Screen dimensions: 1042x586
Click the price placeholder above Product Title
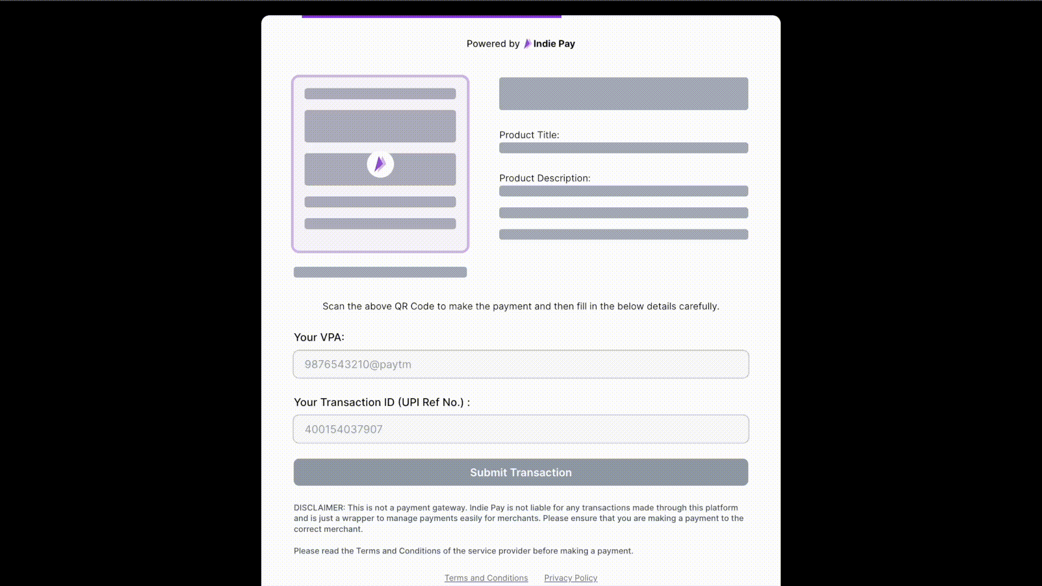click(623, 93)
